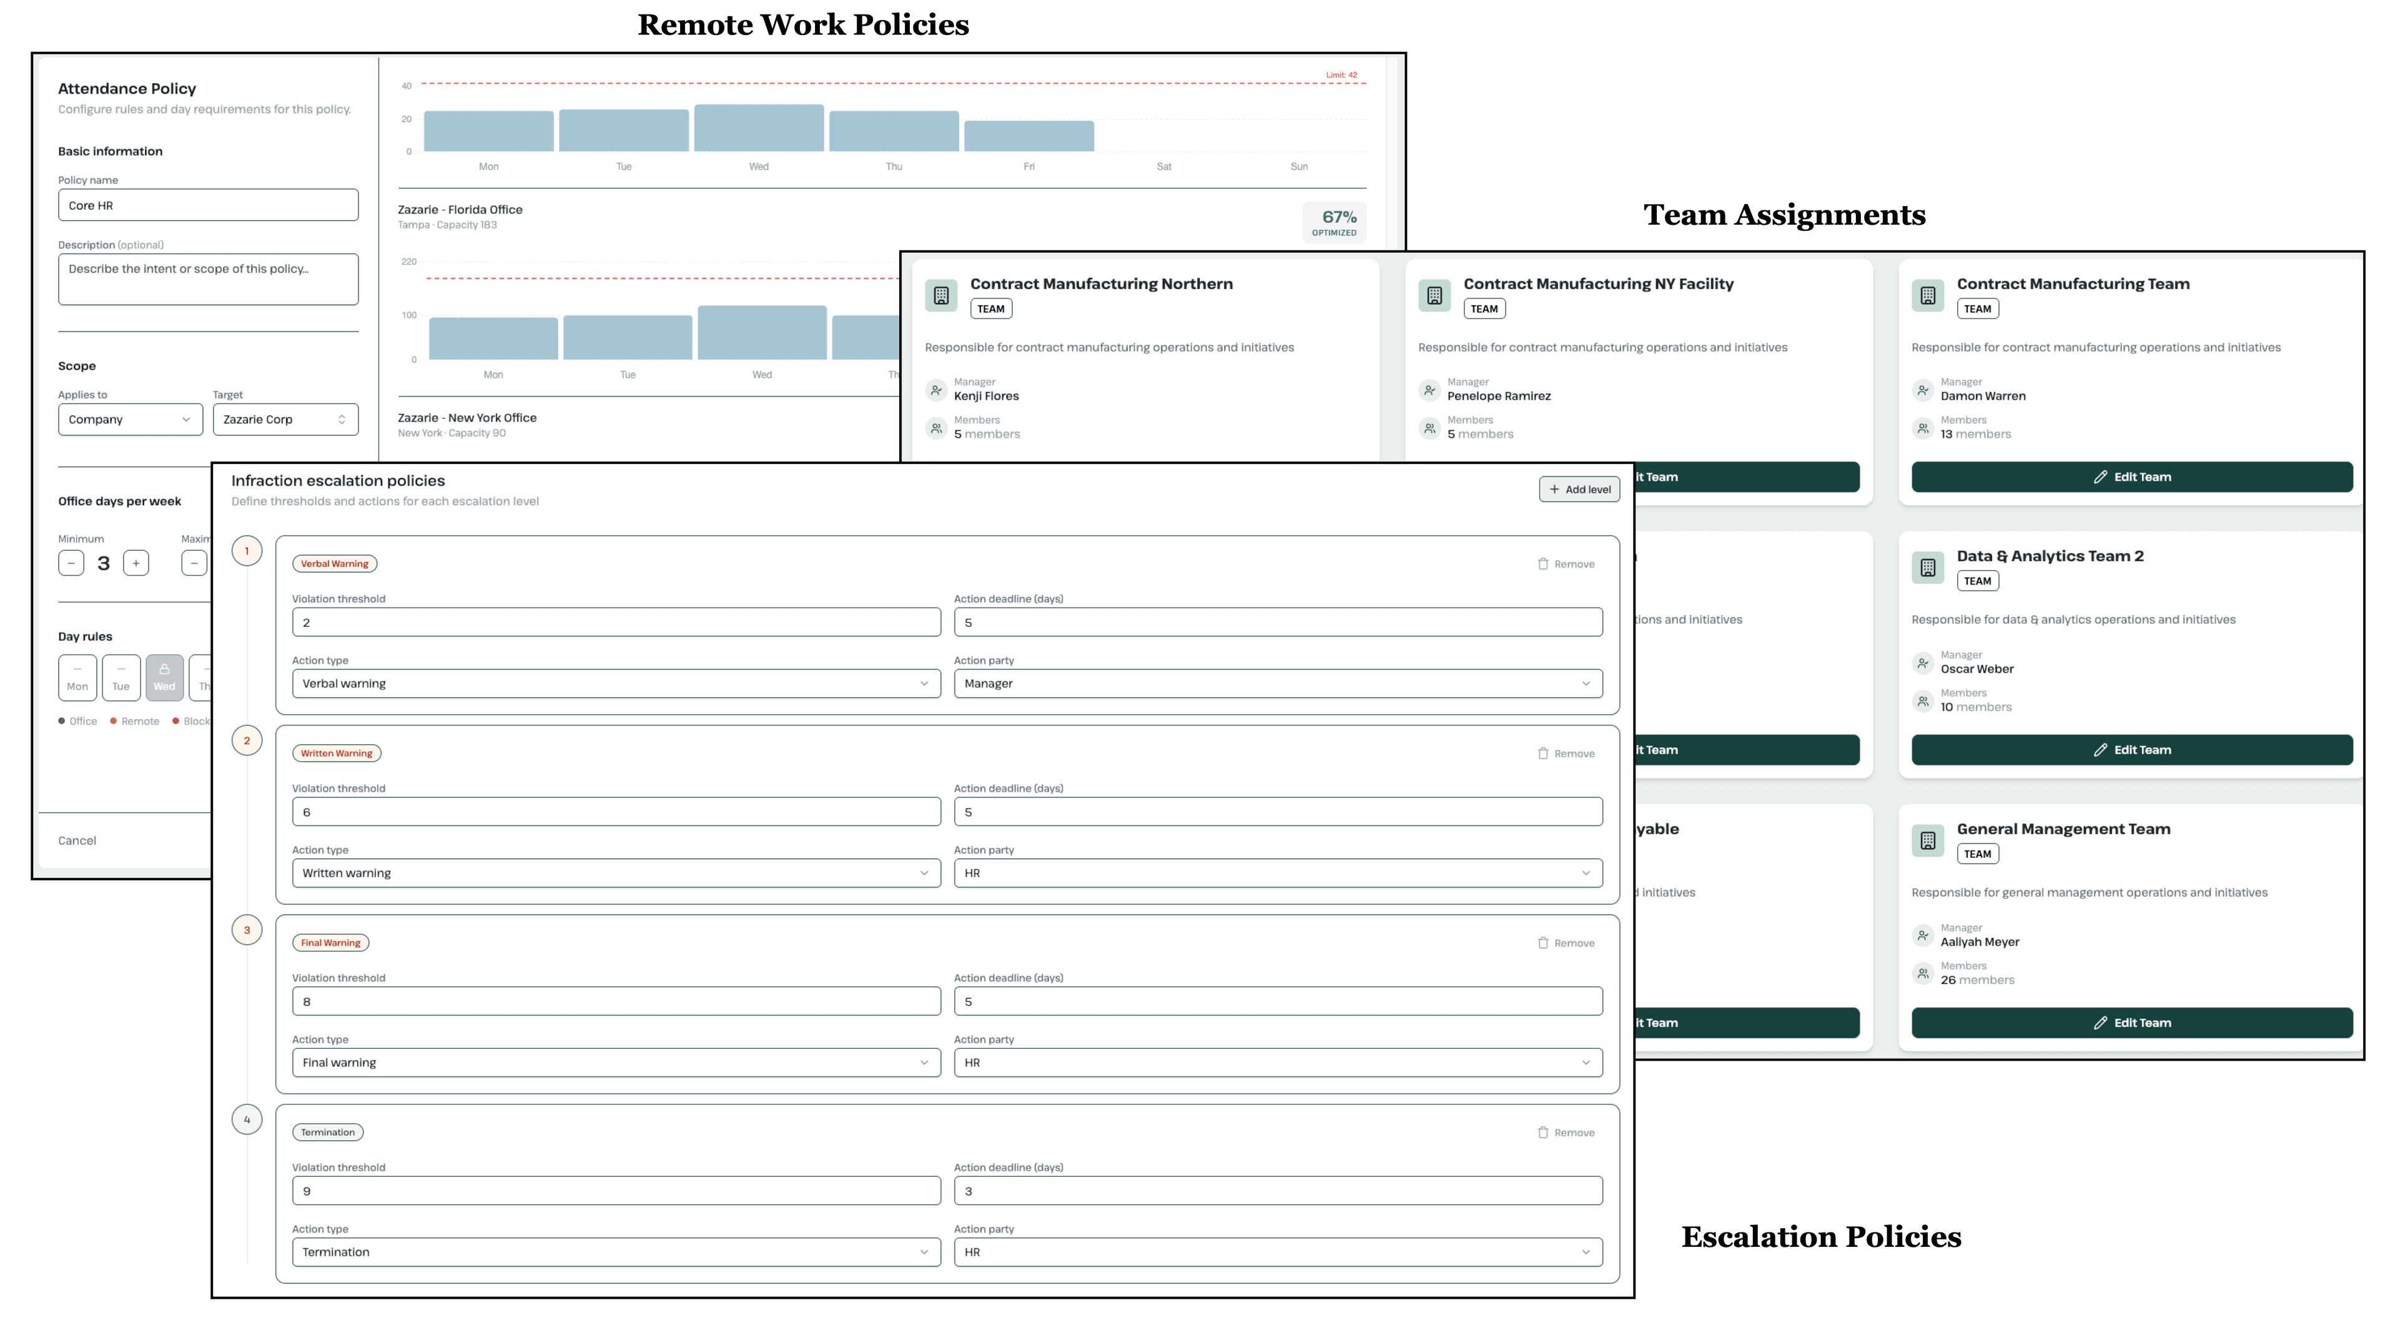Click Action deadline field for Verbal Warning level
Image resolution: width=2398 pixels, height=1333 pixels.
click(x=1278, y=622)
